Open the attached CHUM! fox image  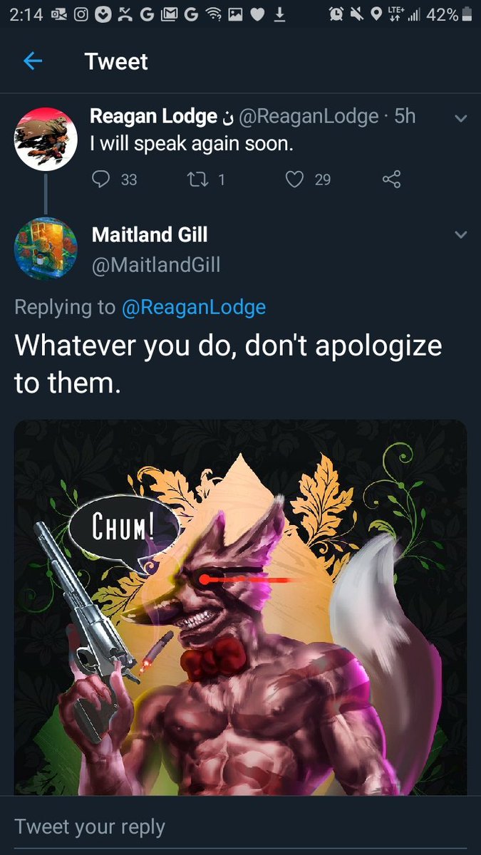(x=240, y=607)
